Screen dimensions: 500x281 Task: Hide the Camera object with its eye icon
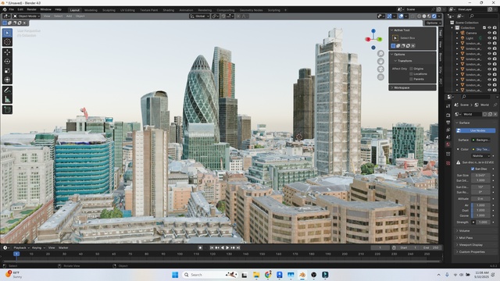(x=490, y=33)
